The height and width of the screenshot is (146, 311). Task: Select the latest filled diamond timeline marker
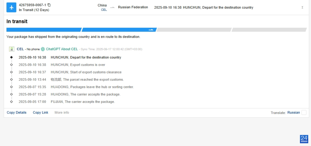click(x=11, y=57)
